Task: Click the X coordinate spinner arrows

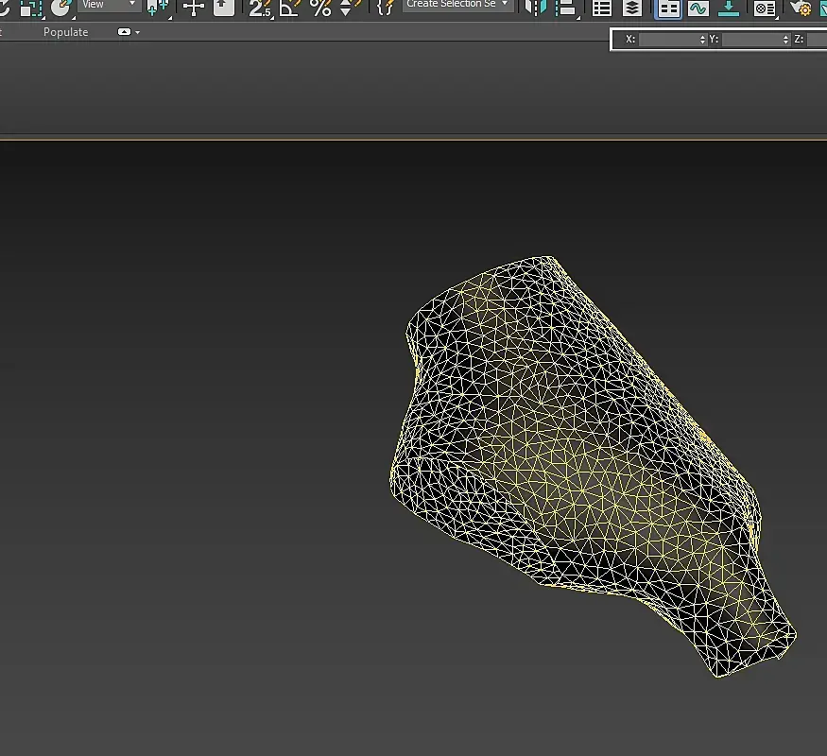Action: [x=702, y=39]
